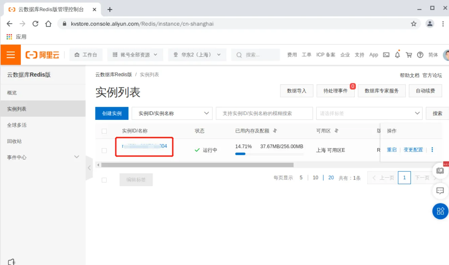This screenshot has width=449, height=265.
Task: Open the 费用 top menu
Action: click(x=292, y=55)
